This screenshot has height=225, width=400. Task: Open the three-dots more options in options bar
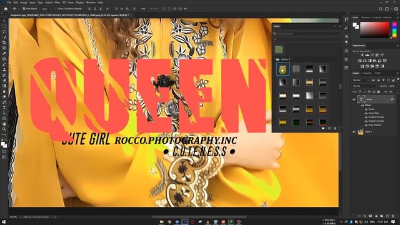[143, 9]
